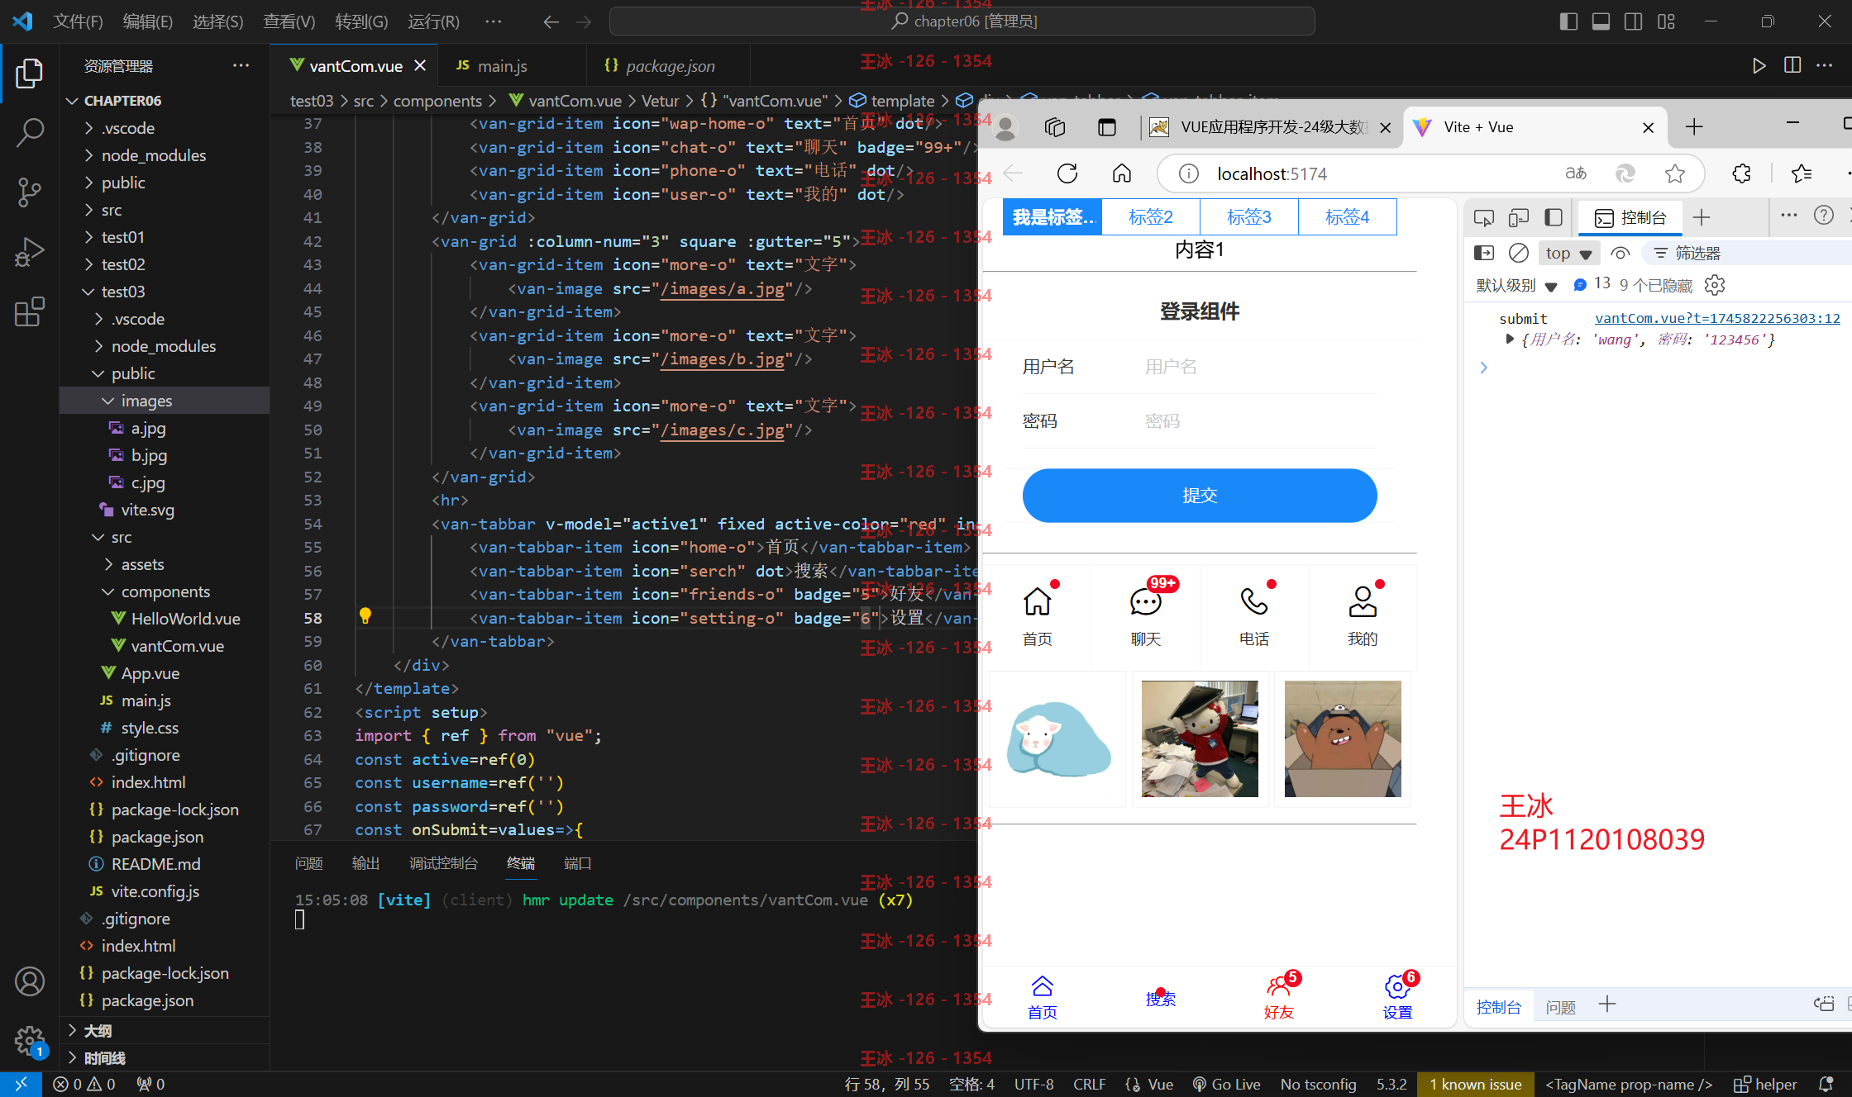Clear the DevTools console
The height and width of the screenshot is (1097, 1852).
[1519, 253]
